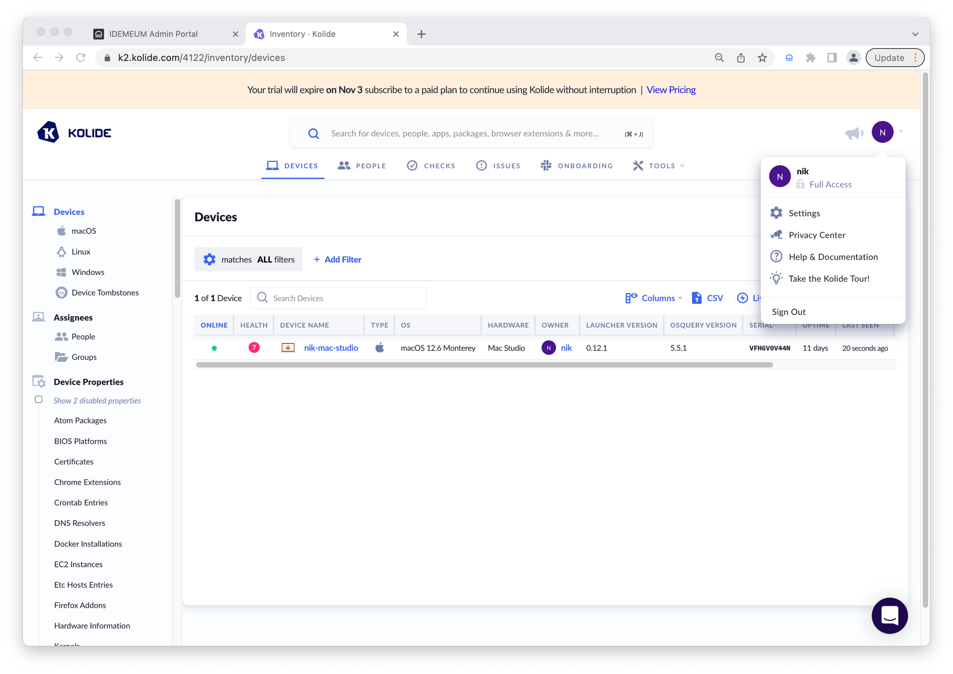
Task: Click the search magnifier in global search bar
Action: tap(313, 134)
